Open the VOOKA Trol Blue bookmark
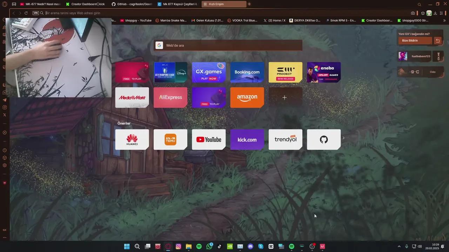 pos(242,20)
